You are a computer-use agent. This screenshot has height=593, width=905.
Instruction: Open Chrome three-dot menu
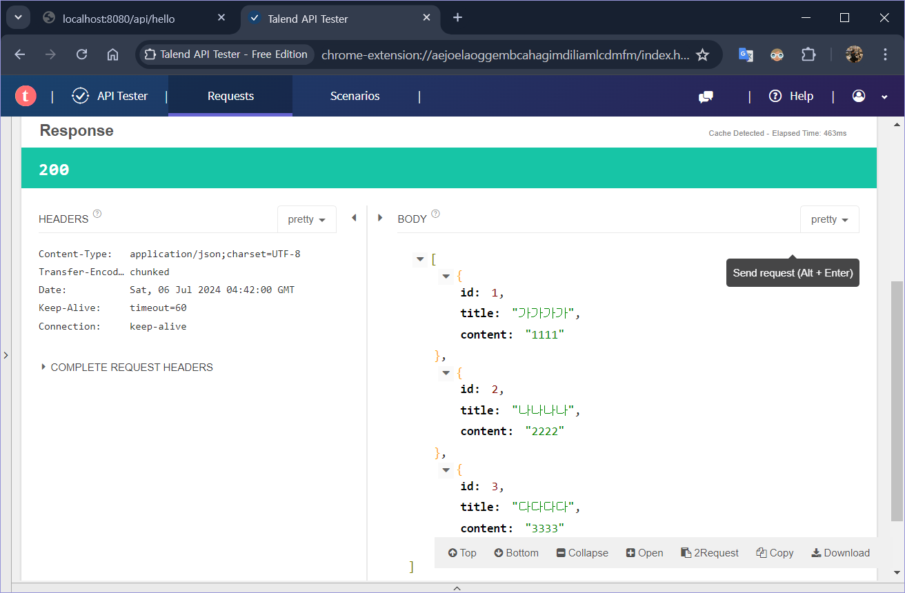tap(886, 54)
